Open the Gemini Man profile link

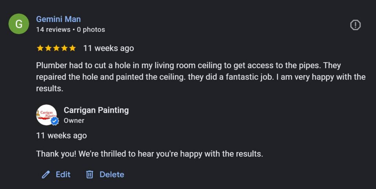coord(58,19)
